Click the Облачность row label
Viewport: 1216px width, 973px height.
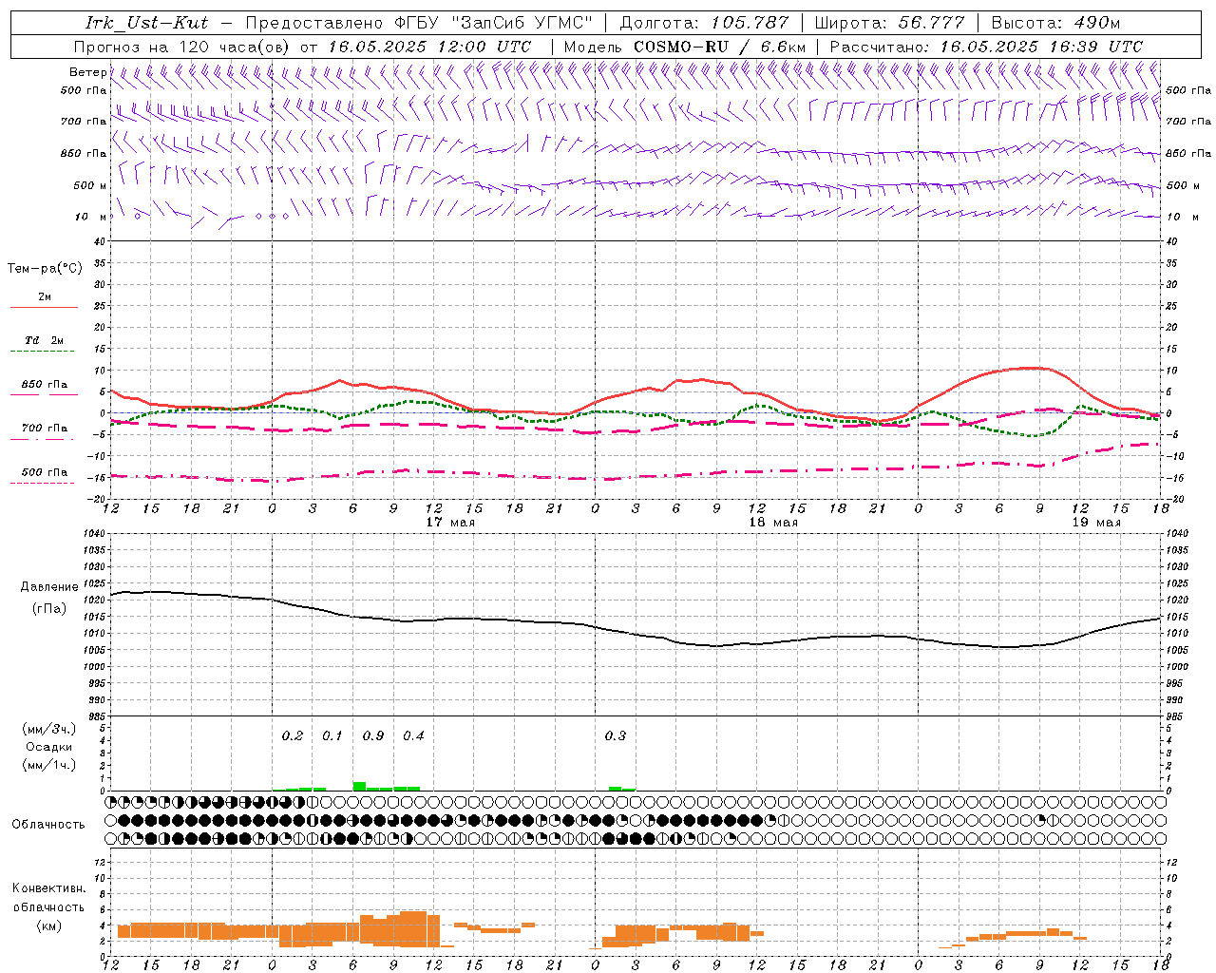48,824
